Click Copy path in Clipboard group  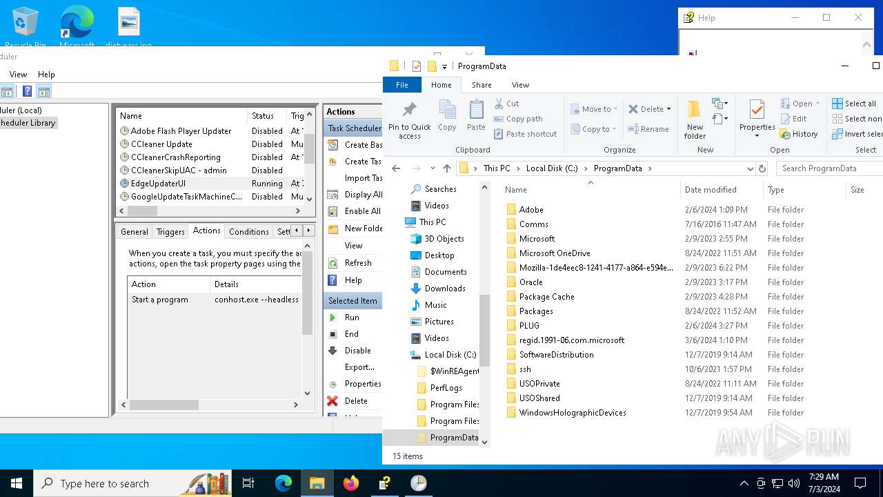click(518, 119)
